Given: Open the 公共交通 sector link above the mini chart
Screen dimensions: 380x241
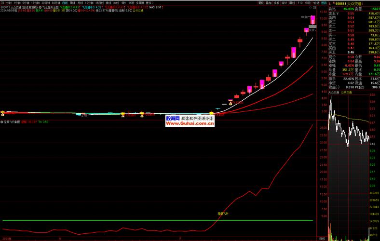Looking at the screenshot, I should pyautogui.click(x=346, y=93).
